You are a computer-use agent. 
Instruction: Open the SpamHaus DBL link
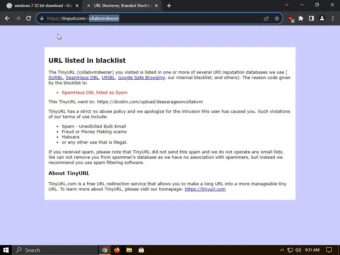82,78
